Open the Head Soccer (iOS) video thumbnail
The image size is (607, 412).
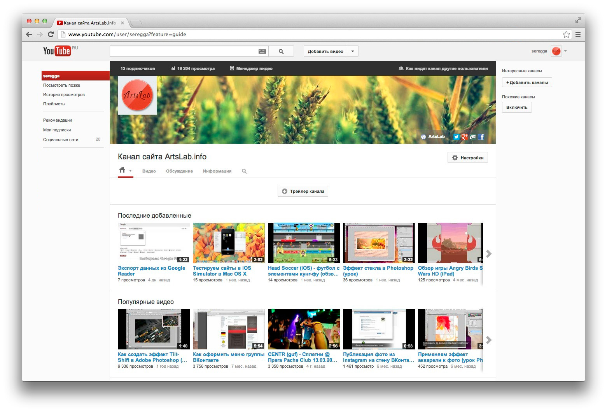[303, 242]
